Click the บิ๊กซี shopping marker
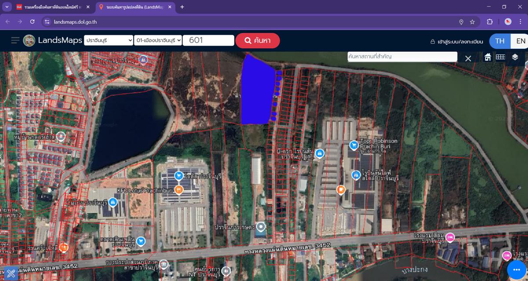The height and width of the screenshot is (281, 528). (x=320, y=153)
